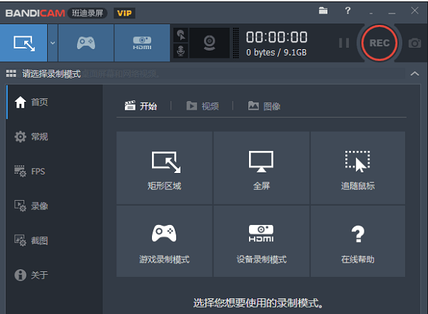Click the mode selection grid icon
The image size is (428, 314).
pyautogui.click(x=11, y=73)
